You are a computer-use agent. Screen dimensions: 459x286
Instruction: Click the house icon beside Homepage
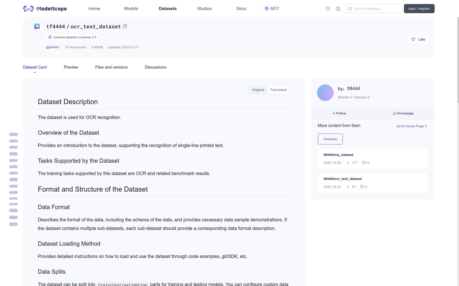(394, 113)
